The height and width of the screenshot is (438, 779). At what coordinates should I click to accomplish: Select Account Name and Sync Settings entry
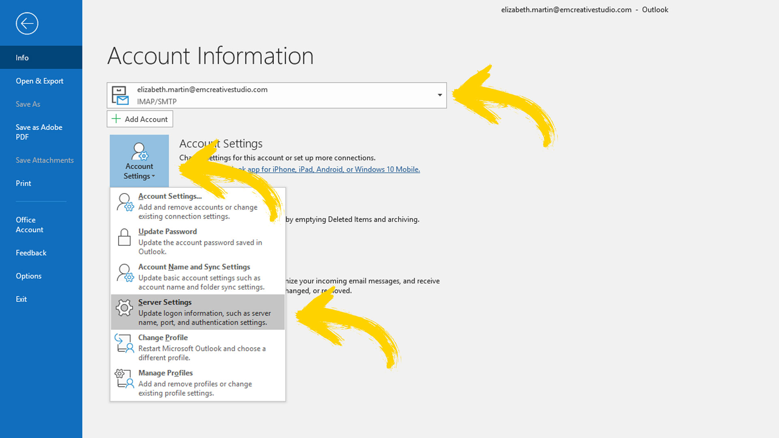[x=198, y=277]
